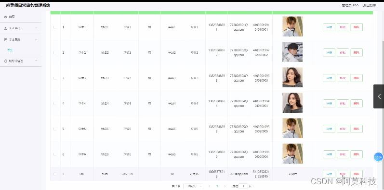384x190 pixels.
Task: Delete row 3 with 删除
Action: [x=357, y=78]
